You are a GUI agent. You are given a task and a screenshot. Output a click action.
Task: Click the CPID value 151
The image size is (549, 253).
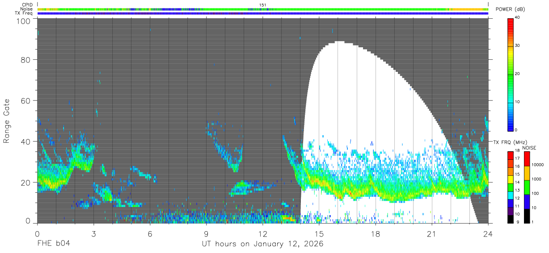(x=263, y=5)
